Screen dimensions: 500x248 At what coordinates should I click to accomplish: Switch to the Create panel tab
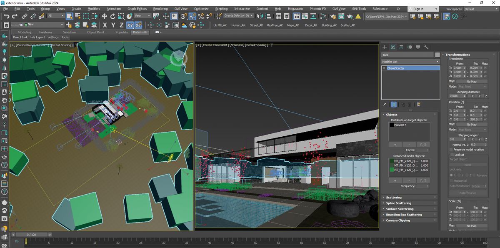[385, 47]
